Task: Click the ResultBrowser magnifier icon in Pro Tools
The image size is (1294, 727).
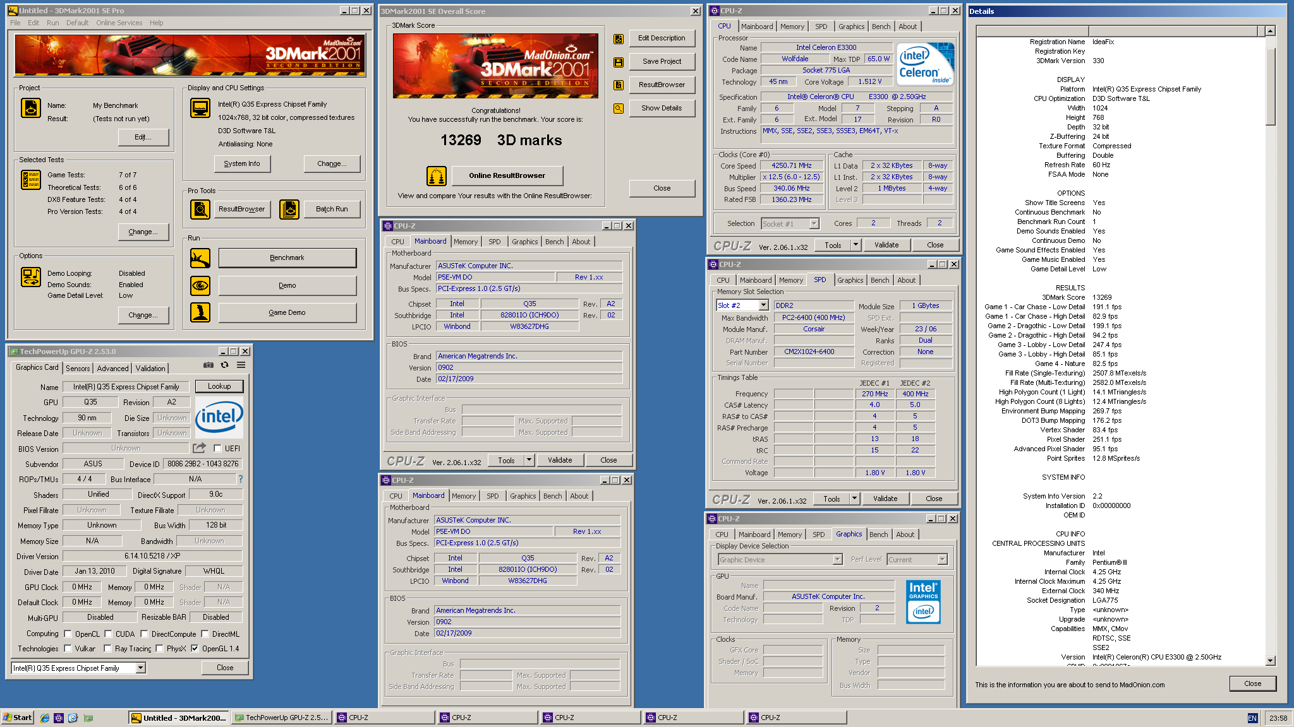Action: click(200, 209)
